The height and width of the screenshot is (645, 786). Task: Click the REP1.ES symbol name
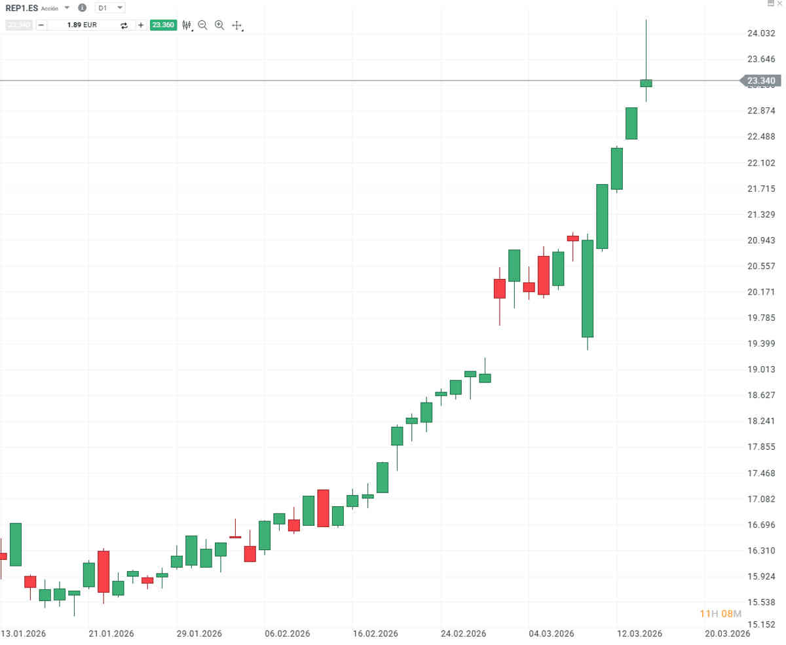pyautogui.click(x=22, y=8)
